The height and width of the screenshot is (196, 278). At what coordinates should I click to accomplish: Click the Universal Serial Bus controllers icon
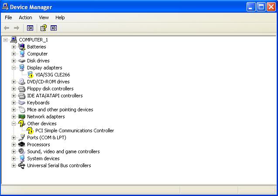[22, 165]
